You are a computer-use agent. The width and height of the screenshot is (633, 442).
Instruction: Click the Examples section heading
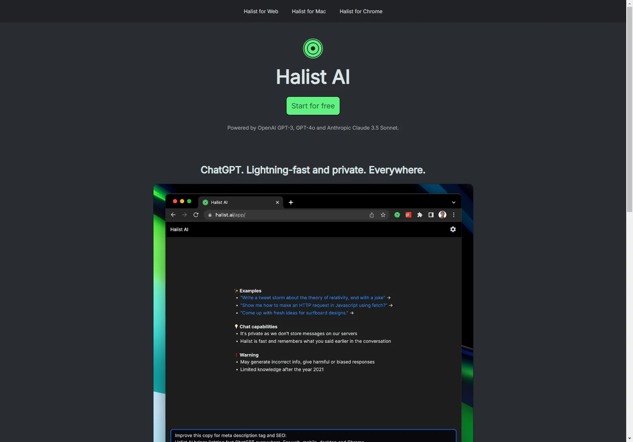click(251, 291)
